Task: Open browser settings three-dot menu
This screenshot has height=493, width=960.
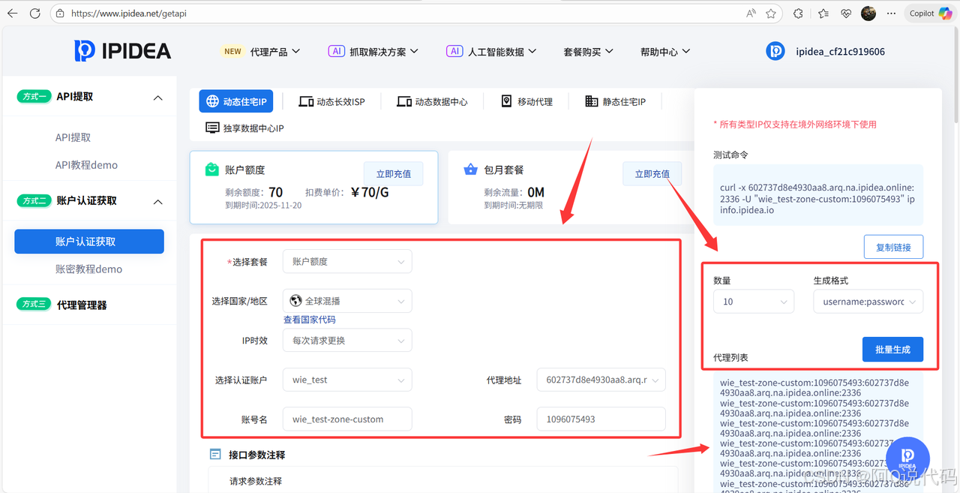Action: [x=892, y=14]
